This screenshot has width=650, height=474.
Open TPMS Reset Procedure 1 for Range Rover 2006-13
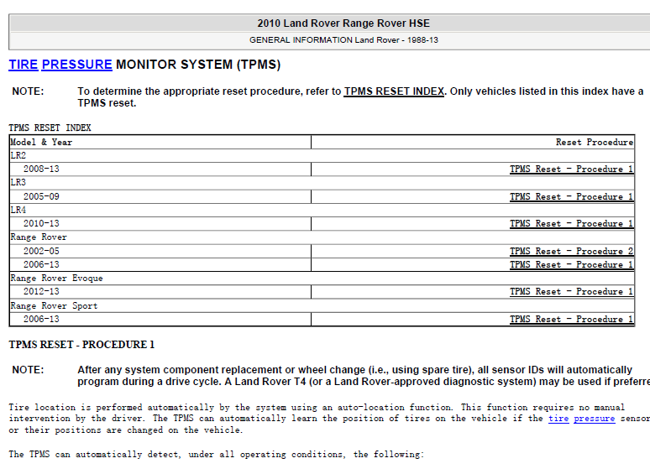click(x=571, y=264)
